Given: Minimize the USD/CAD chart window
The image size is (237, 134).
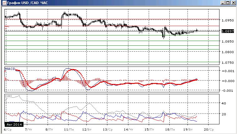Looking at the screenshot, I should pos(223,3).
